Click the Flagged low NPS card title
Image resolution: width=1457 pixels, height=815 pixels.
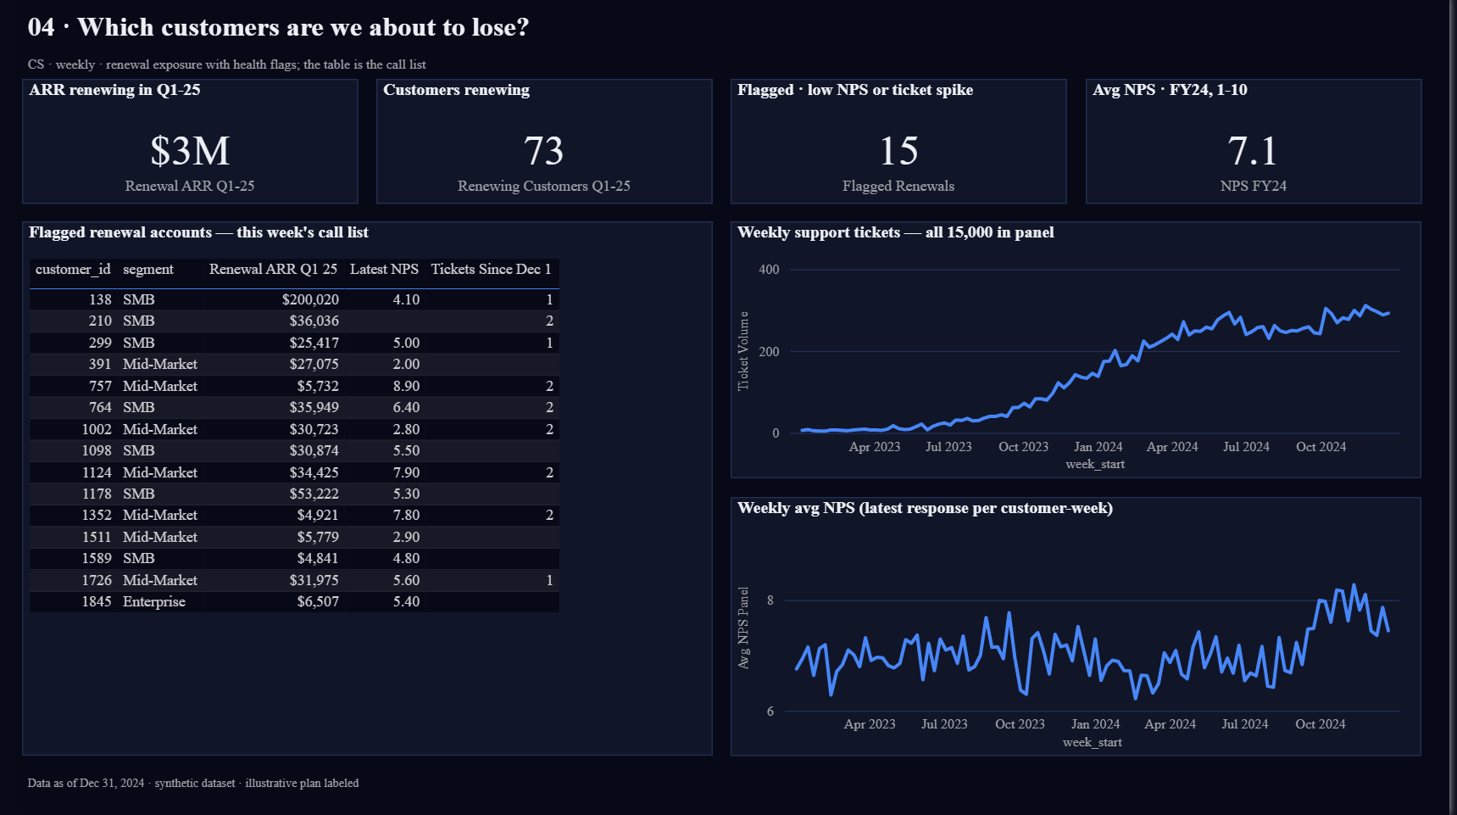pyautogui.click(x=855, y=90)
